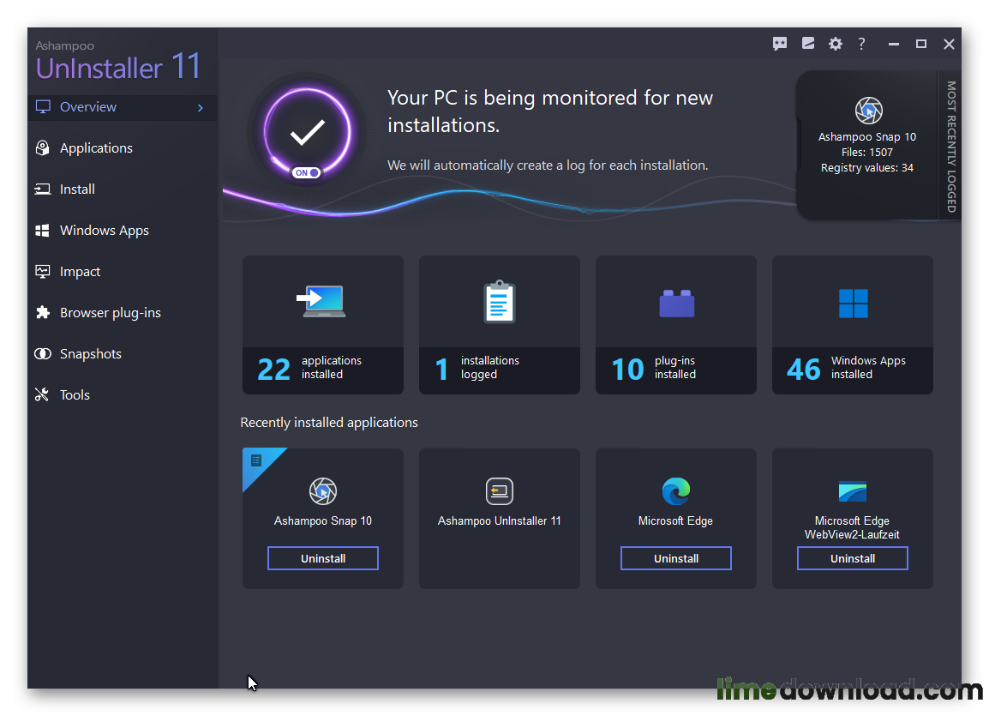Open Overview using the monitor icon

coord(43,107)
